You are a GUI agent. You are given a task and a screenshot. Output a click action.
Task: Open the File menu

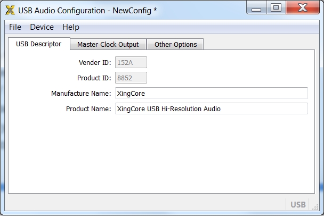pos(15,27)
